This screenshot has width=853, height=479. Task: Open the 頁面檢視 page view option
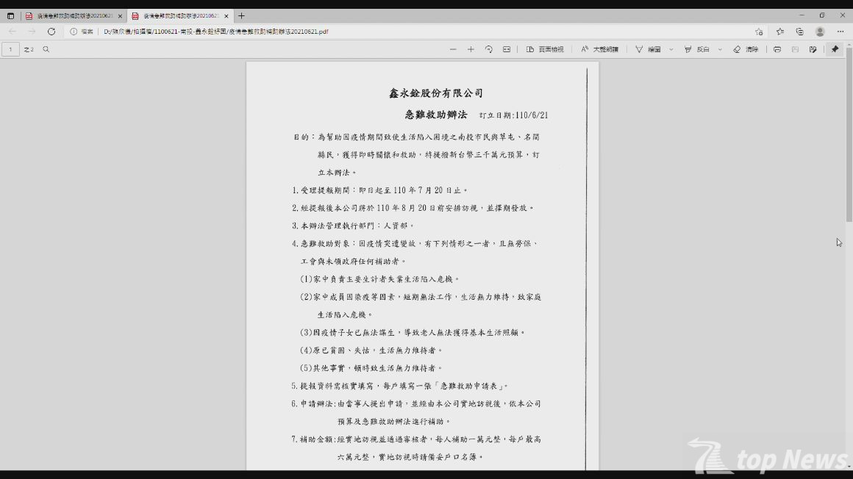545,49
